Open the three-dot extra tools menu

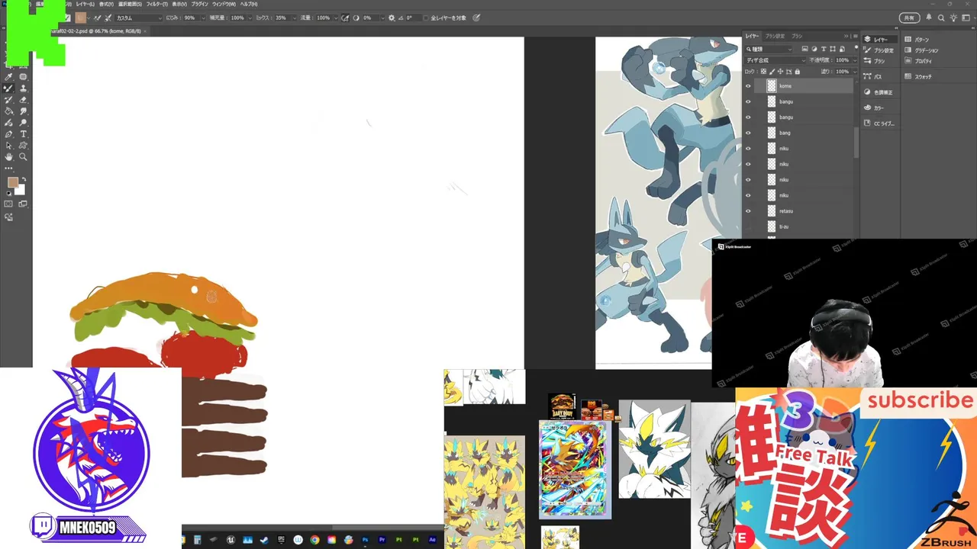point(8,169)
